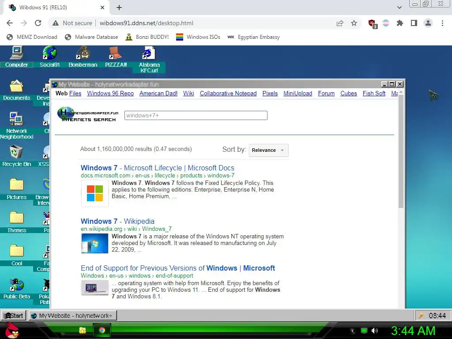This screenshot has width=452, height=339.
Task: Open the Cubes link
Action: (349, 94)
